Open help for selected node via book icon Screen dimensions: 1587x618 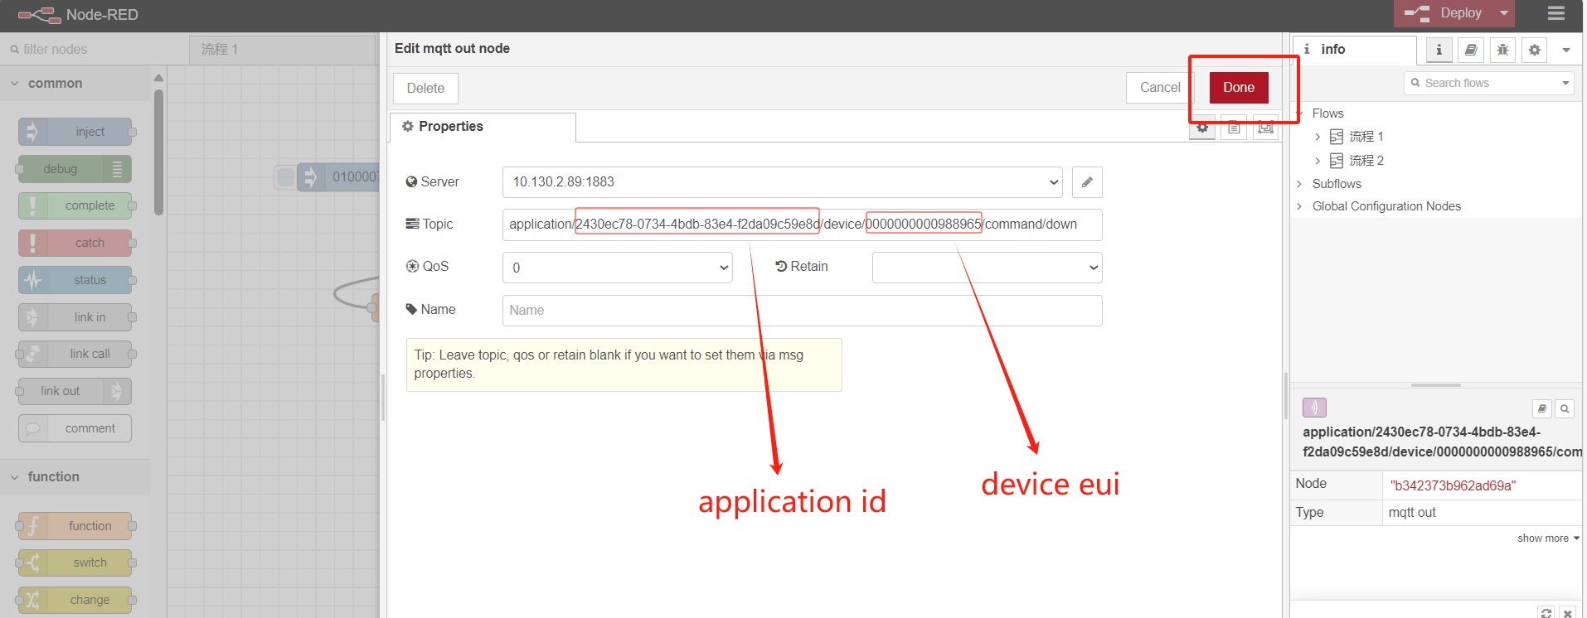[1541, 408]
